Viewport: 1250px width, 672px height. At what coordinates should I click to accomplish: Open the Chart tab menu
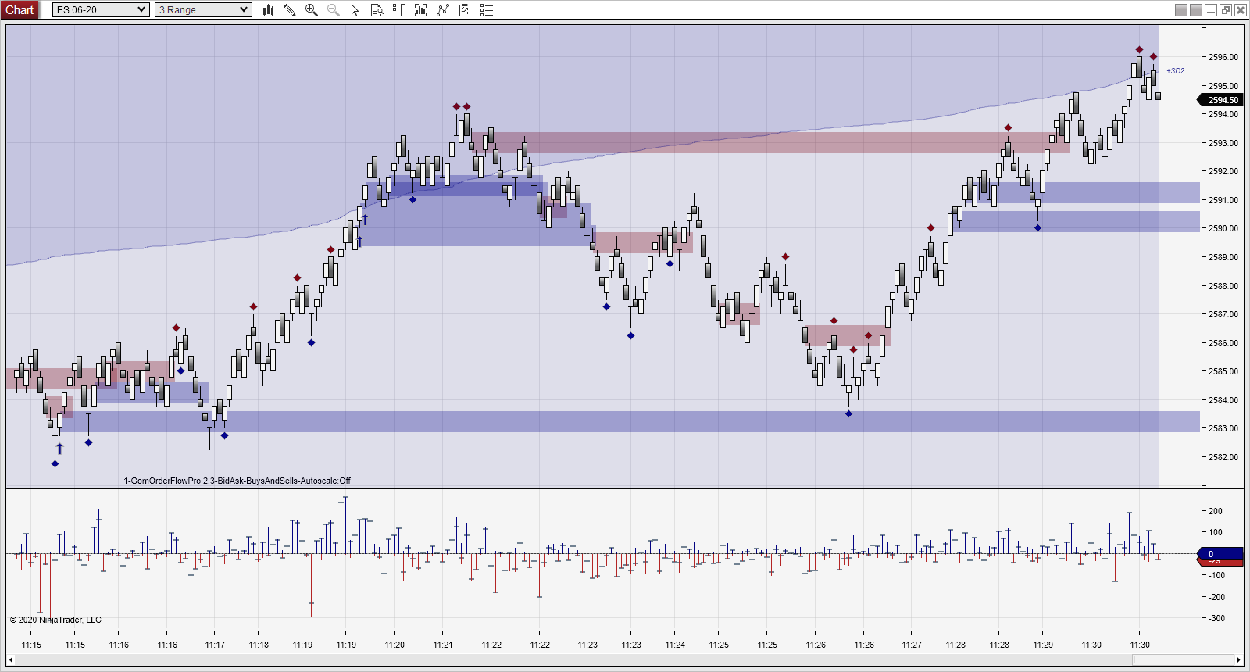coord(20,9)
